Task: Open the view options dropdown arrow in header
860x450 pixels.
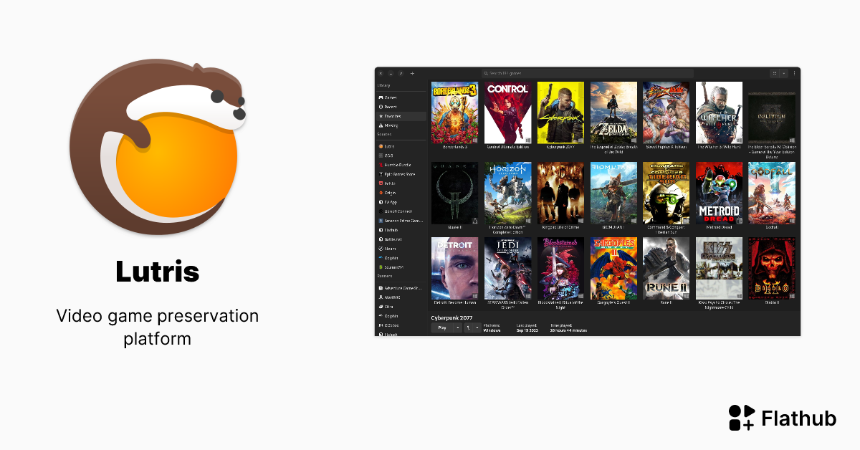Action: point(784,73)
